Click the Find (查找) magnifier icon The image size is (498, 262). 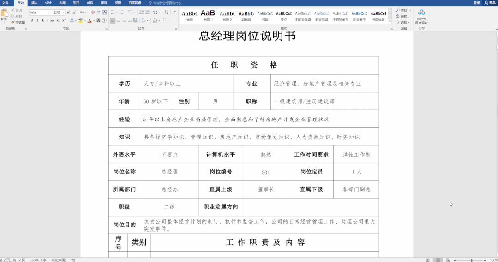pyautogui.click(x=398, y=11)
